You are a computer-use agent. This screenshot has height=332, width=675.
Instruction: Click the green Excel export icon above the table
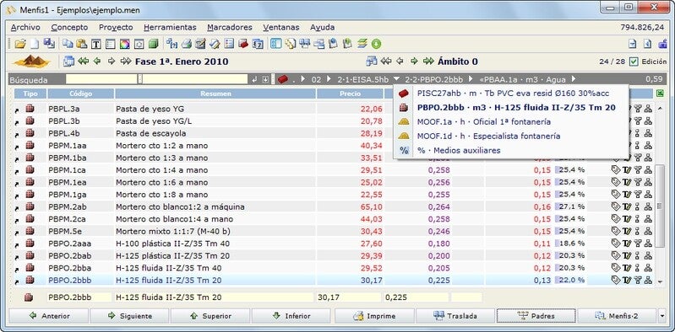(x=660, y=94)
